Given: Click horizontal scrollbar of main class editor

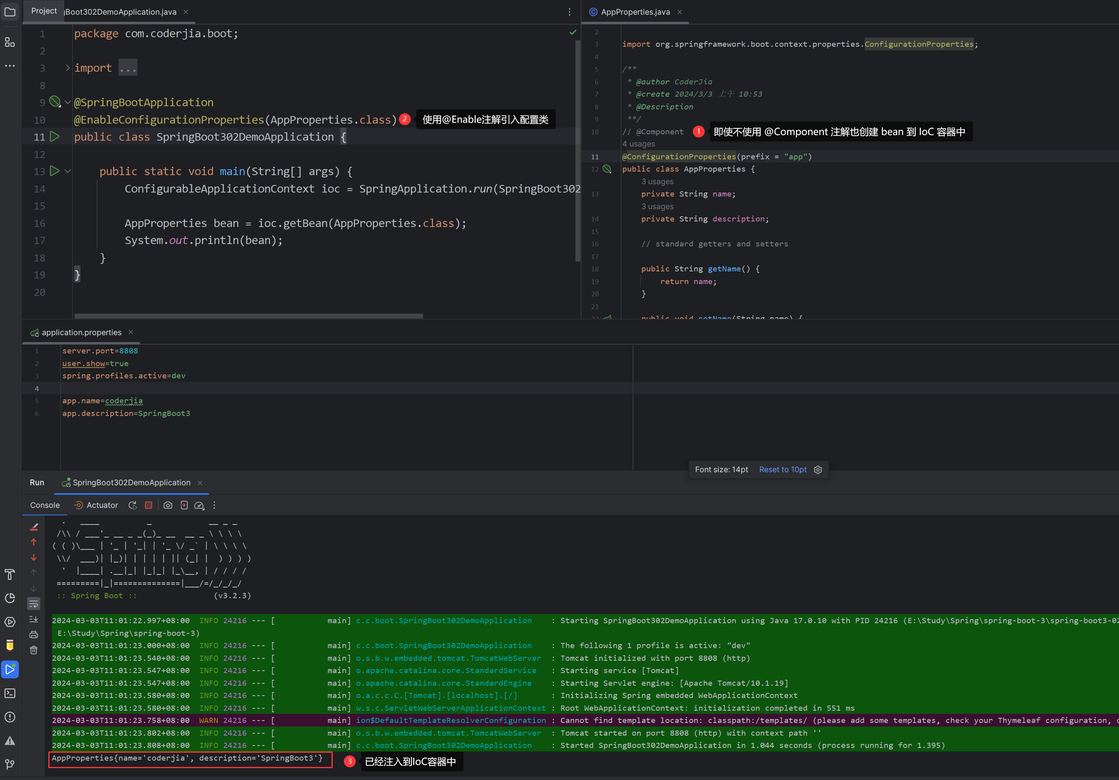Looking at the screenshot, I should (249, 317).
